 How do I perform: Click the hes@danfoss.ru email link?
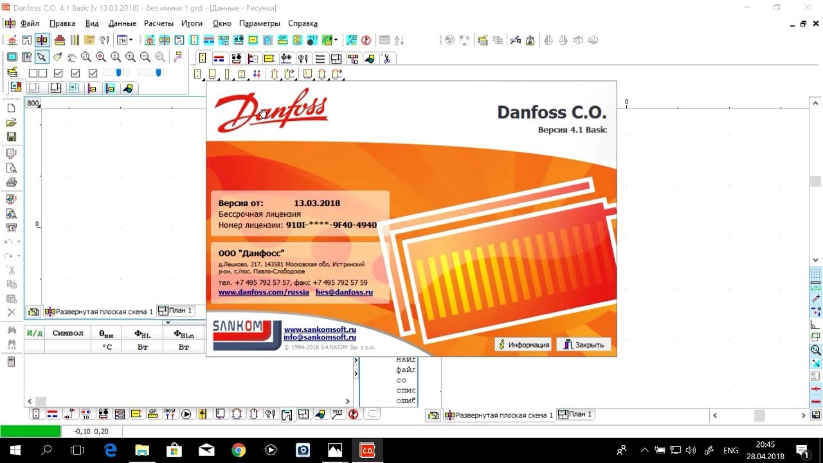[344, 292]
